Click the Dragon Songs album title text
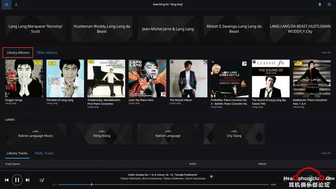This screenshot has height=189, width=336. tap(14, 100)
